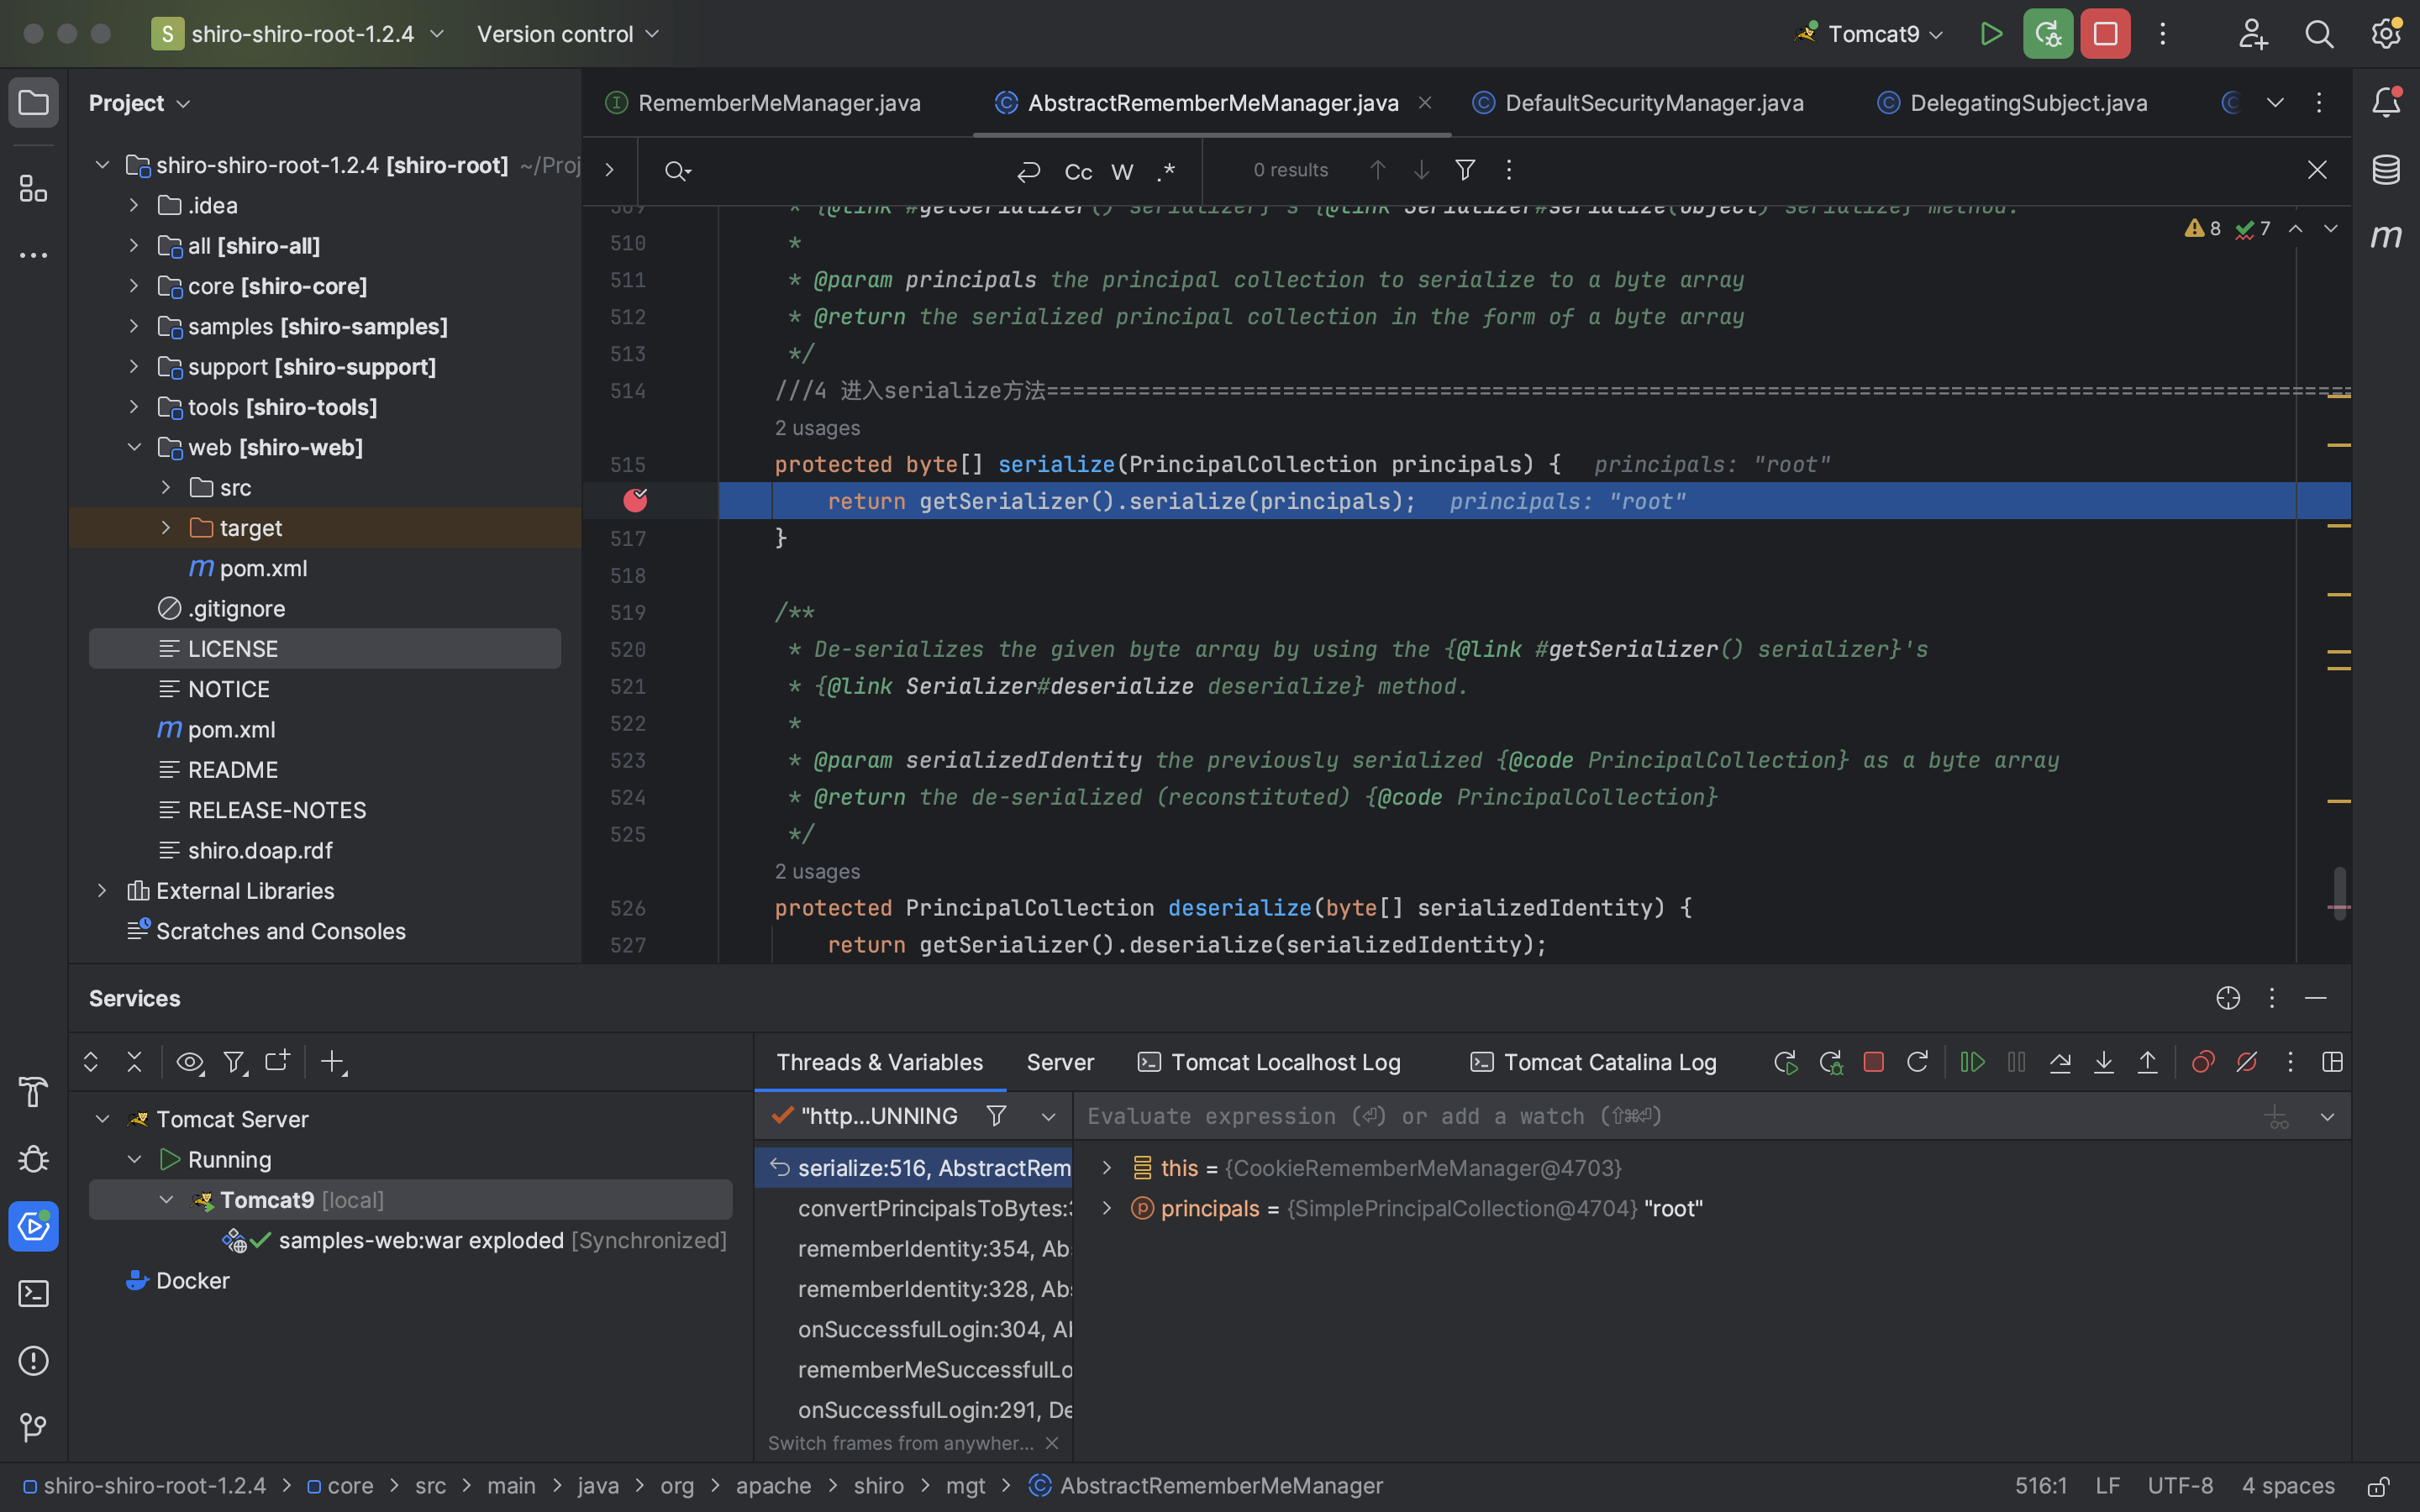Open the shiro-shiro-root-1.2.4 project dropdown
This screenshot has width=2420, height=1512.
point(298,34)
